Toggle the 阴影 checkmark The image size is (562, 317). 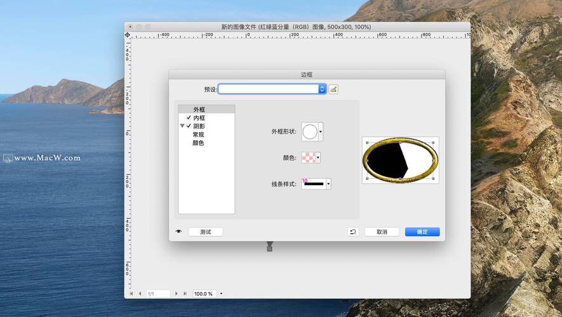click(x=189, y=126)
